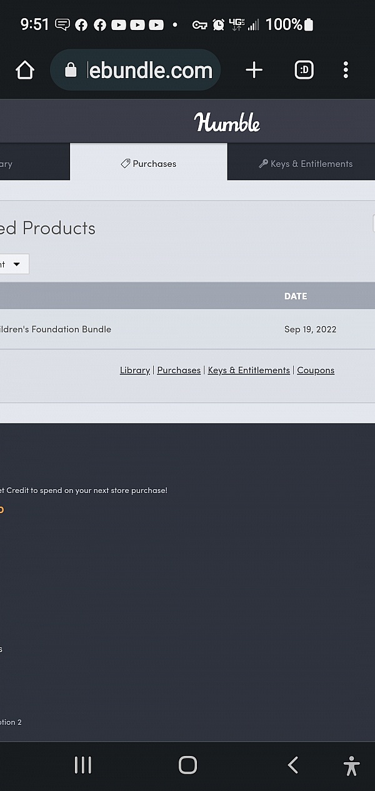Click the Coupons footer link
The image size is (375, 791).
(316, 370)
